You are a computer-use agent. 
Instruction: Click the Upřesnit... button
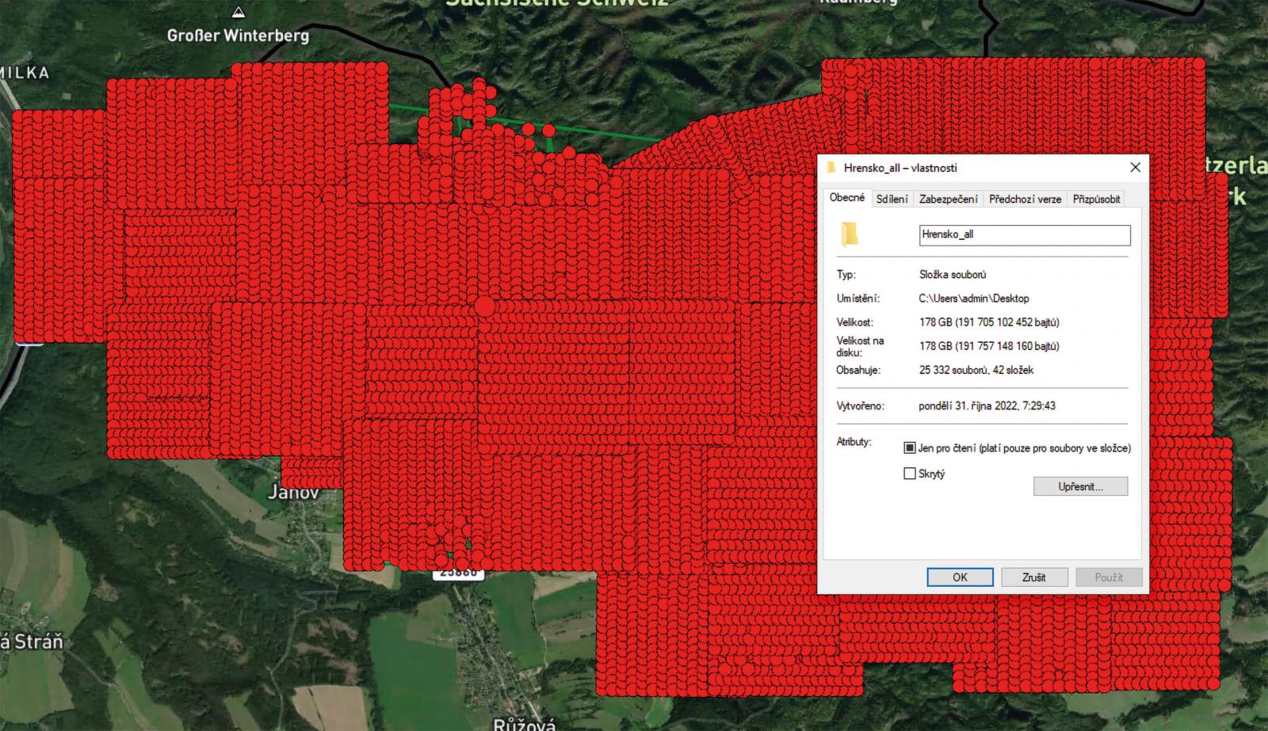coord(1080,486)
